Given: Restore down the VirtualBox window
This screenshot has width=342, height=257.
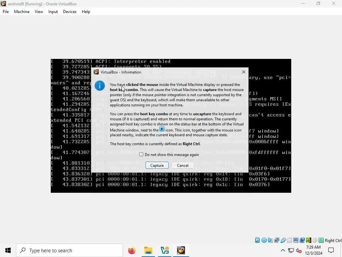Looking at the screenshot, I should 318,4.
